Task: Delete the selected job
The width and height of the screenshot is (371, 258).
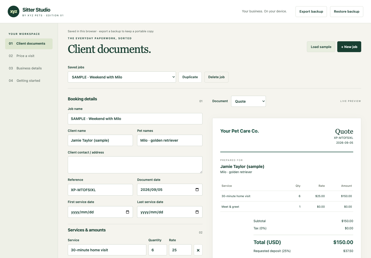Action: pos(216,77)
